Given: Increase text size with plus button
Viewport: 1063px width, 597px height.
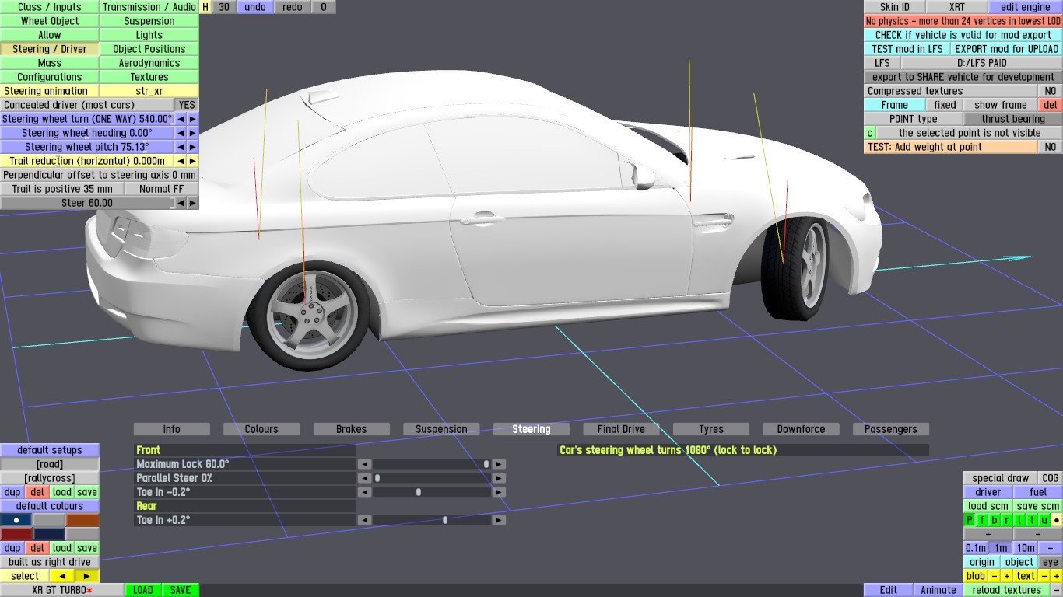Looking at the screenshot, I should coord(1056,576).
